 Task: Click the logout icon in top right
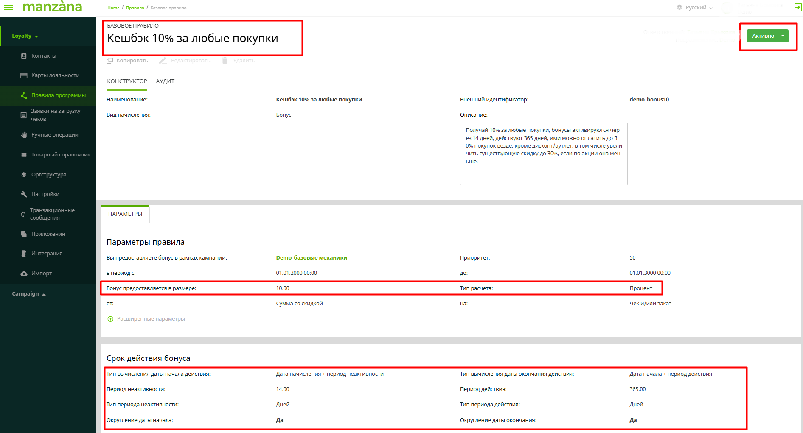[797, 7]
